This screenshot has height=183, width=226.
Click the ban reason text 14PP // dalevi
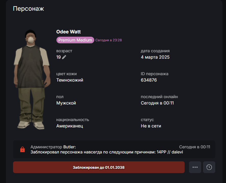pyautogui.click(x=170, y=152)
